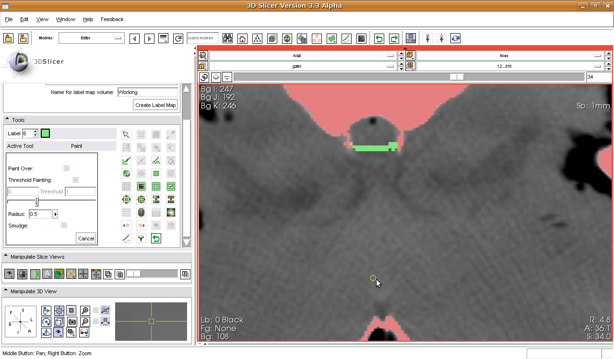Select the default arrow pointer tool in Tools
The image size is (614, 359).
[x=126, y=134]
